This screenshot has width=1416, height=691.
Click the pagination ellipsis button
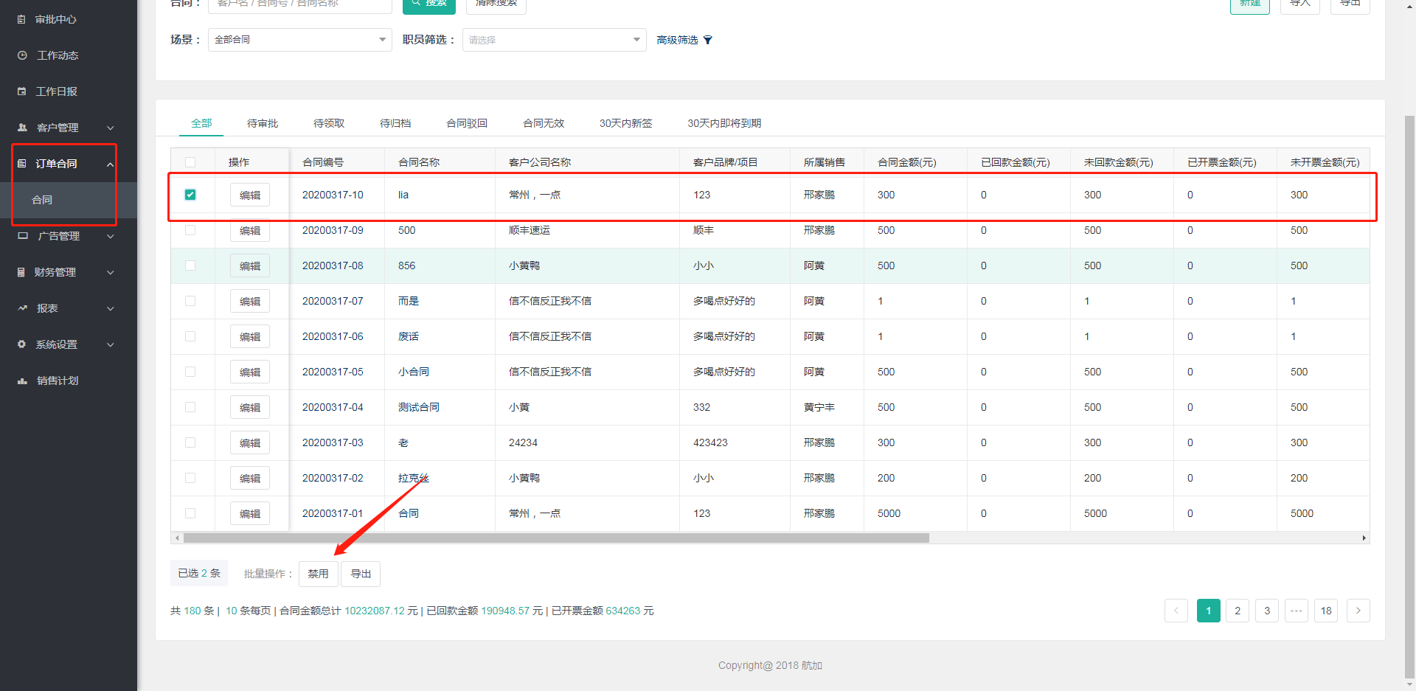point(1297,611)
